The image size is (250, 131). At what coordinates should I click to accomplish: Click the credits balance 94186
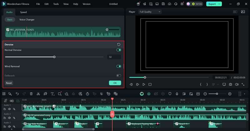[197, 4]
